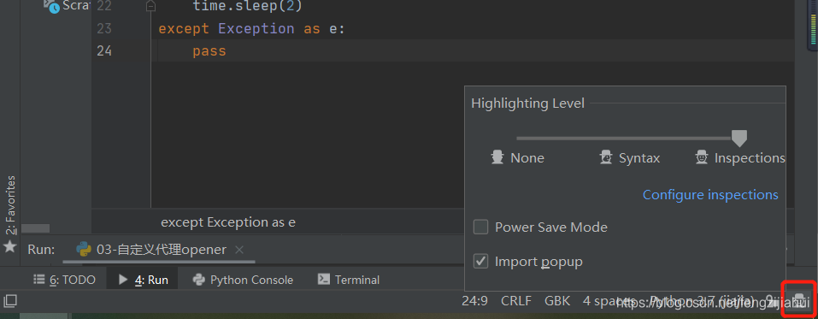The height and width of the screenshot is (319, 818).
Task: Click the fold marker beside line 22
Action: (150, 6)
